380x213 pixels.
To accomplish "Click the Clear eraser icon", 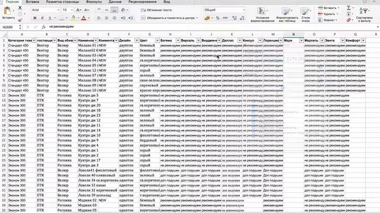I will click(x=349, y=20).
